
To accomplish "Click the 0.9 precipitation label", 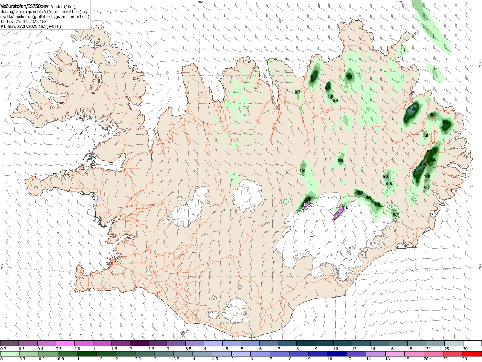I will pyautogui.click(x=340, y=161).
